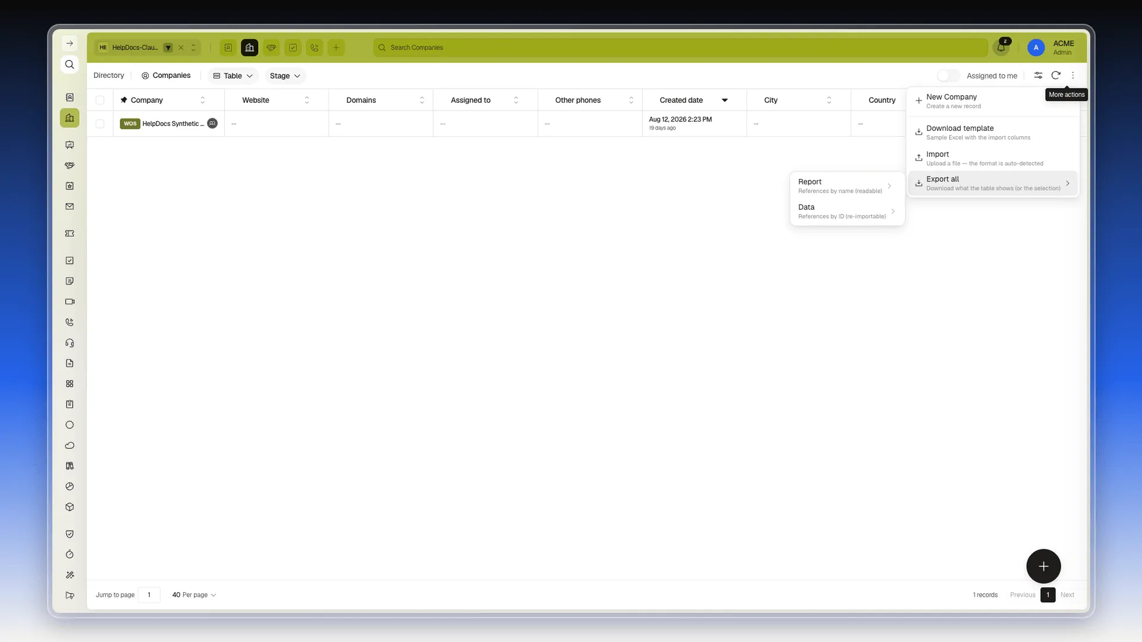The width and height of the screenshot is (1142, 642).
Task: Open the Deals handshake icon in the sidebar
Action: (x=70, y=165)
